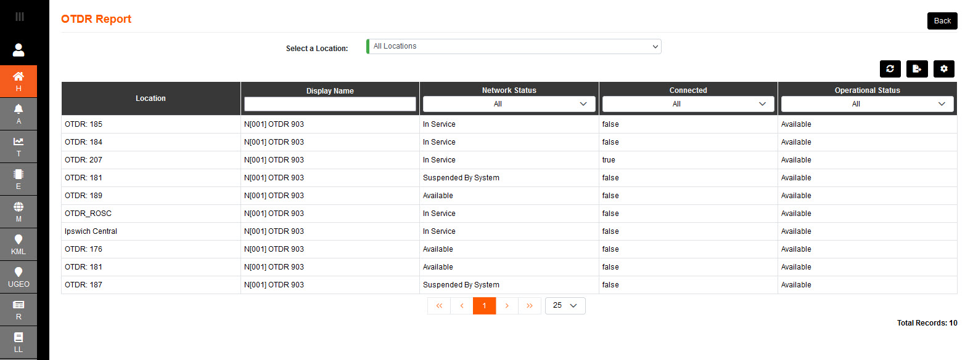This screenshot has width=965, height=360.
Task: Open the report settings gear
Action: click(943, 69)
